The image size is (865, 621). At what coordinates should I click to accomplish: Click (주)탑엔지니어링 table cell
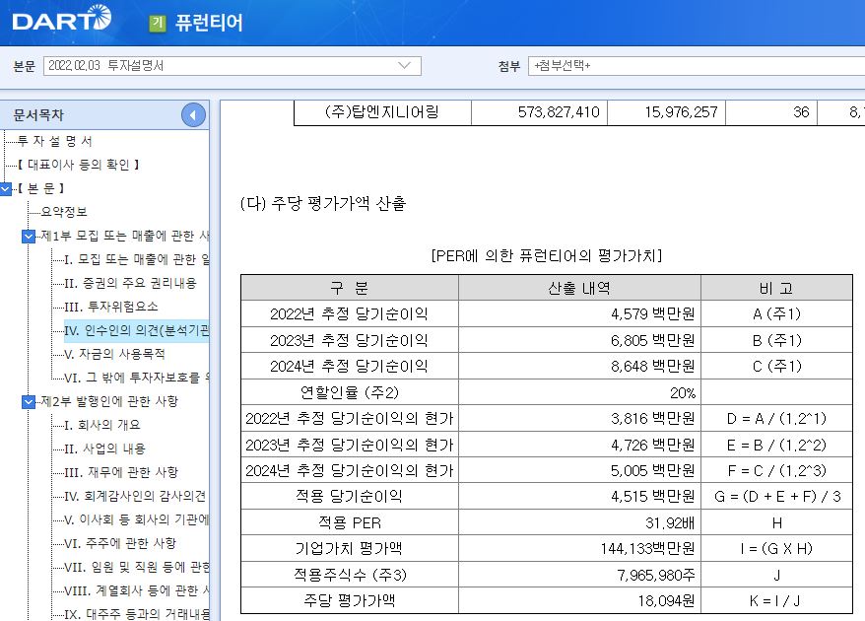pos(381,112)
